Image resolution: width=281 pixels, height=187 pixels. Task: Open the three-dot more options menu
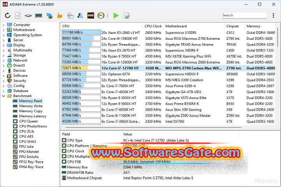click(273, 16)
